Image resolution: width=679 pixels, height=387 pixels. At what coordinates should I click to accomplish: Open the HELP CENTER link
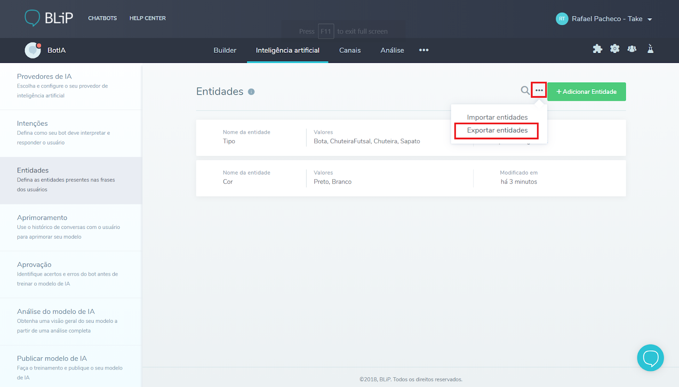148,18
